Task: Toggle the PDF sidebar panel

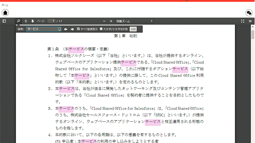Action: pos(4,21)
